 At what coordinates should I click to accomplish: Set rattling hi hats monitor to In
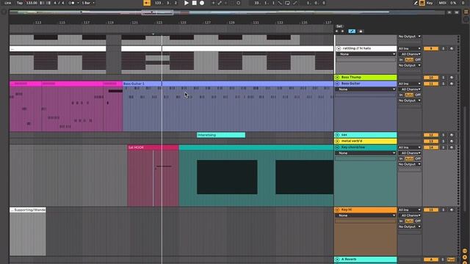point(401,60)
